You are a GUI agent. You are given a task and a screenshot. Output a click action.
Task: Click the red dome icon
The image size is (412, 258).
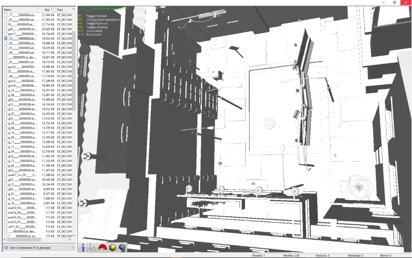point(103,247)
